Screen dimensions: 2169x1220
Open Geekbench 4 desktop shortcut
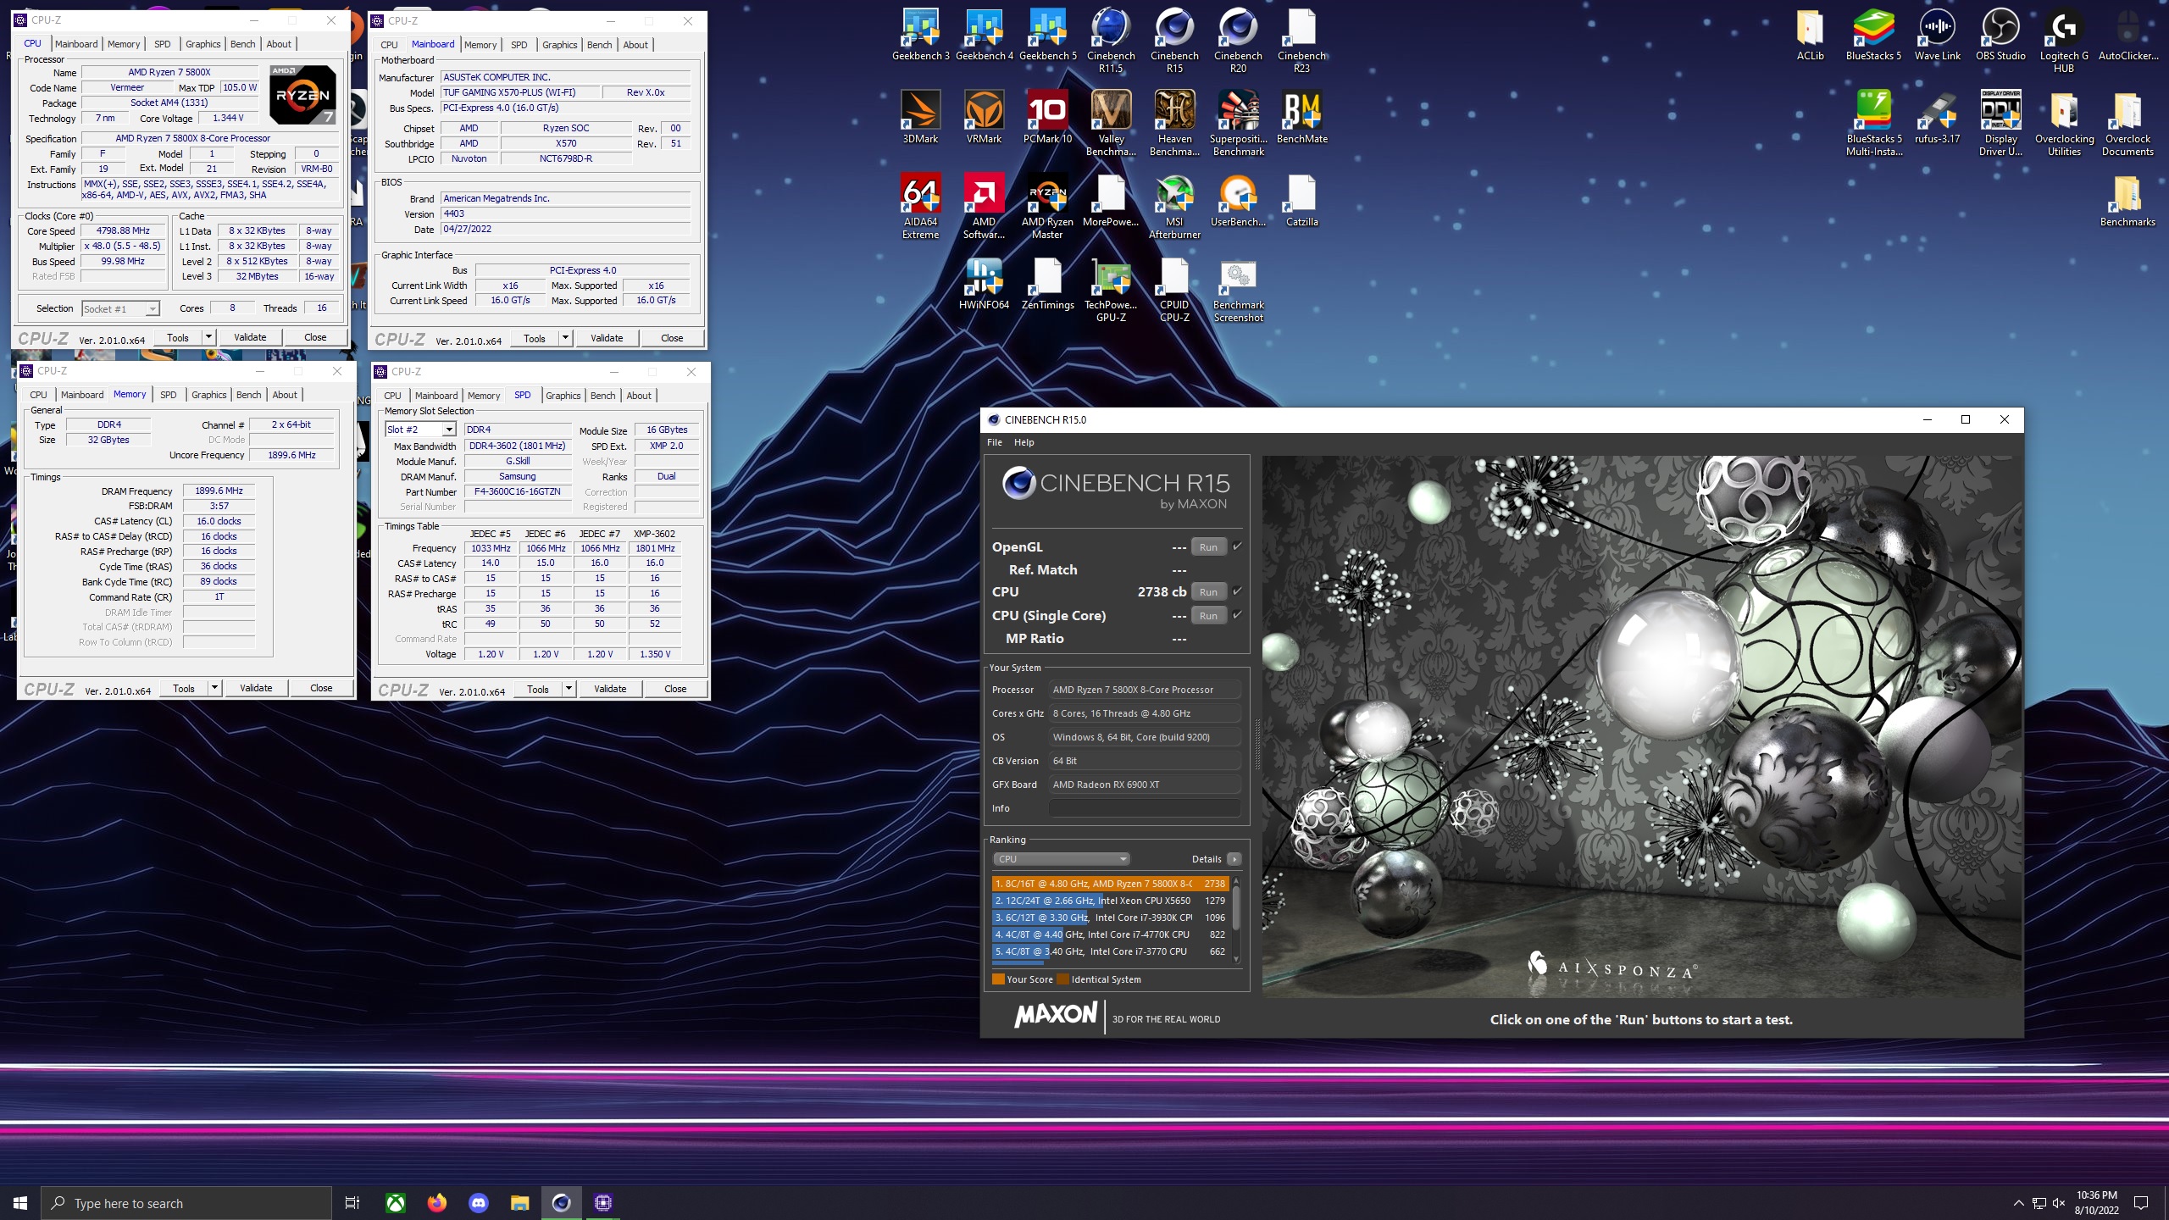[984, 36]
